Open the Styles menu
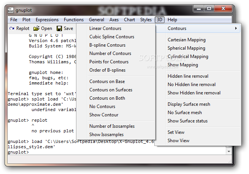This screenshot has width=249, height=174. (146, 20)
